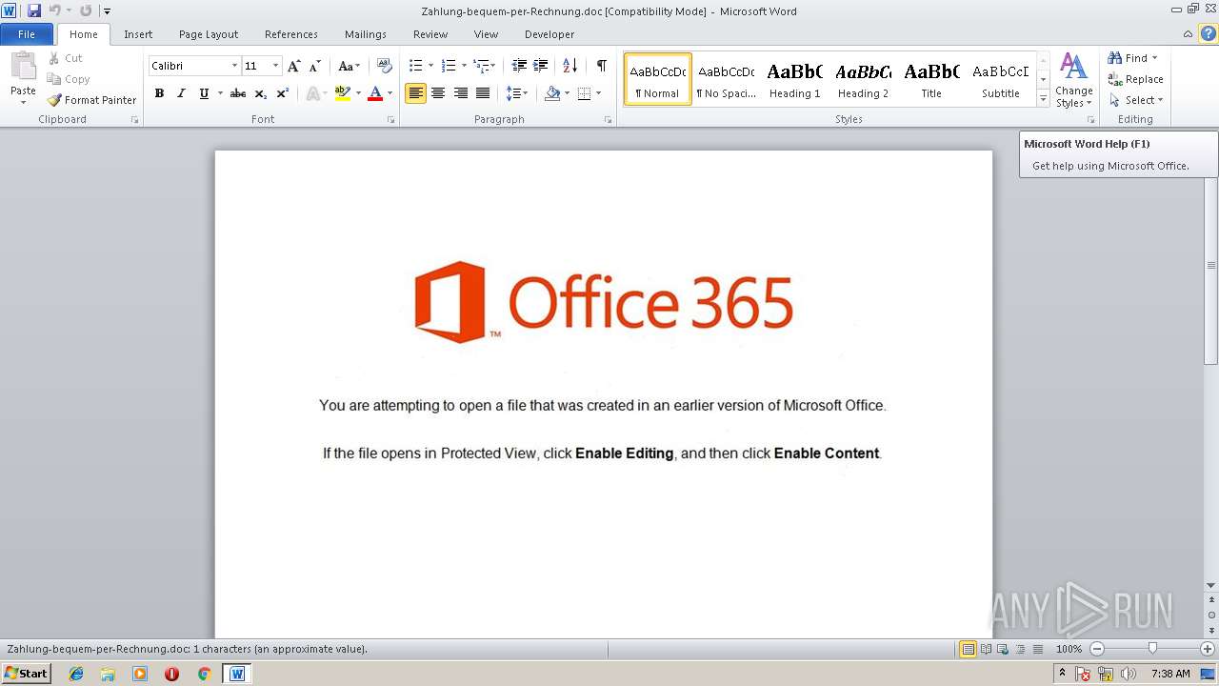Toggle Italic formatting
The image size is (1219, 686).
pos(181,93)
